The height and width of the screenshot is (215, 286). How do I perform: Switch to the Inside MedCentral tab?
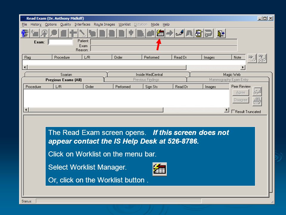(x=149, y=74)
